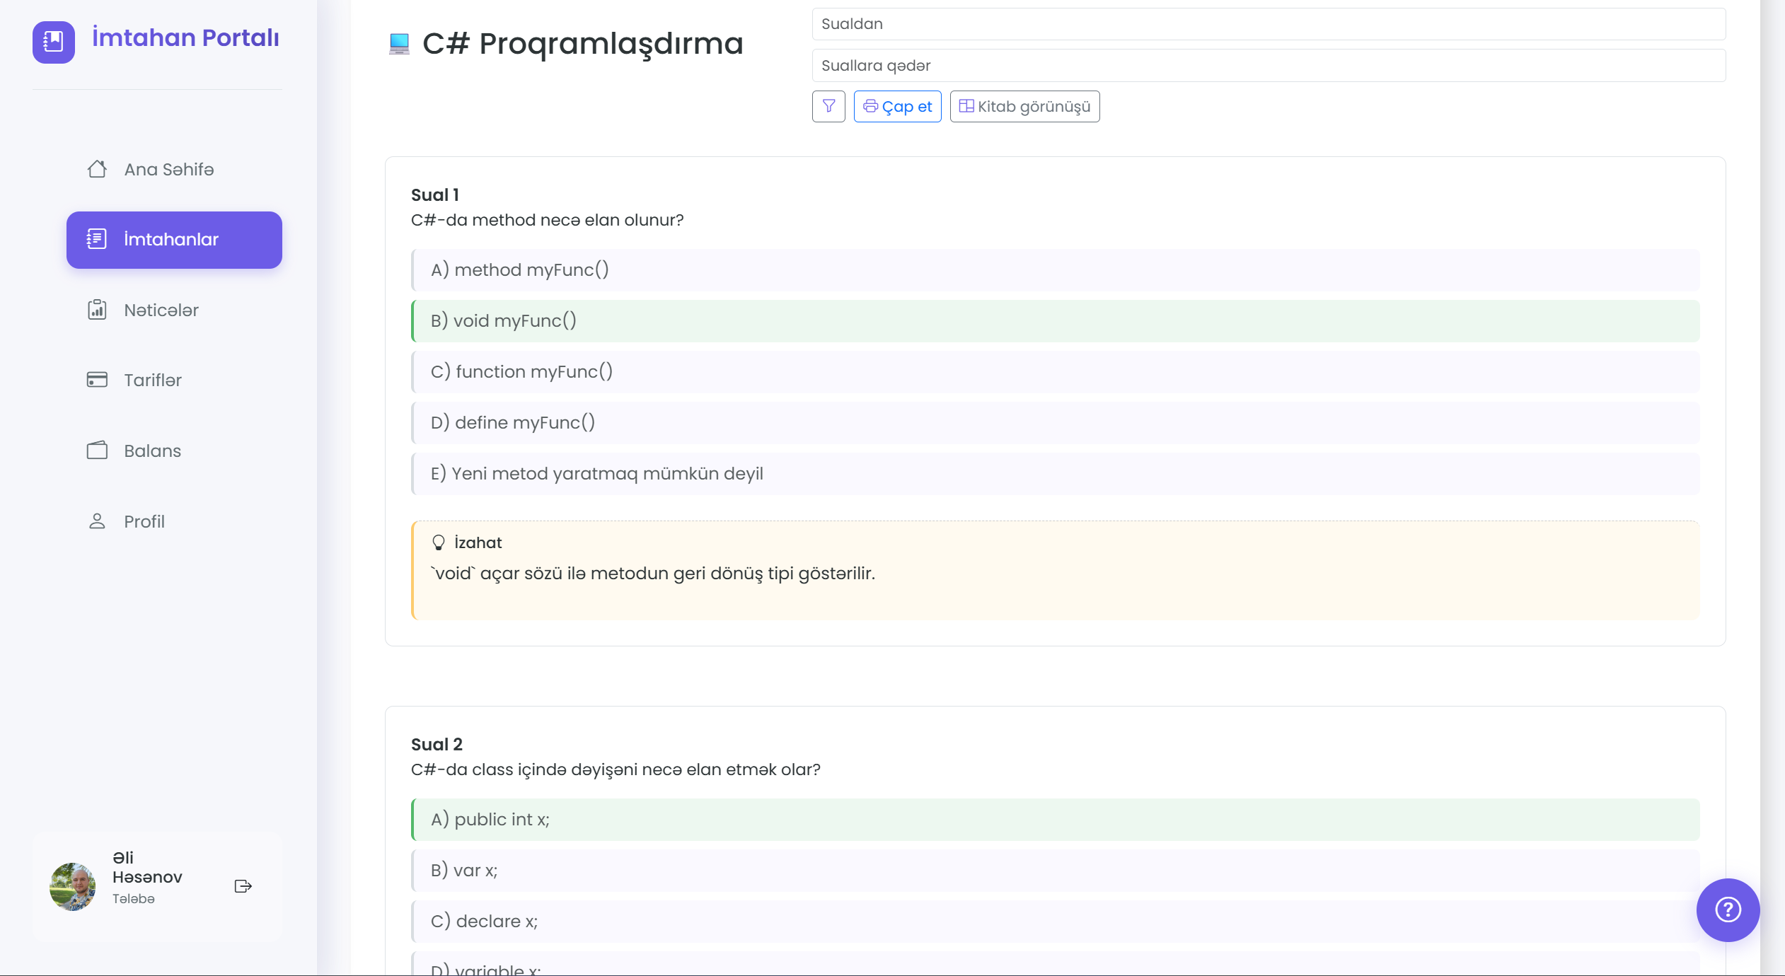Choose option B) var x;
This screenshot has width=1785, height=976.
[x=1055, y=871]
